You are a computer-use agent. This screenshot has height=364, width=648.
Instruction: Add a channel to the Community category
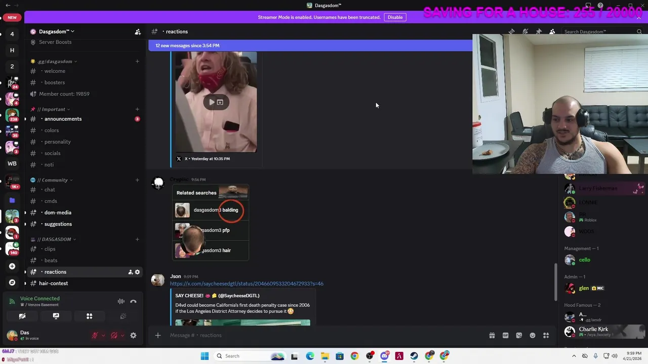point(137,180)
